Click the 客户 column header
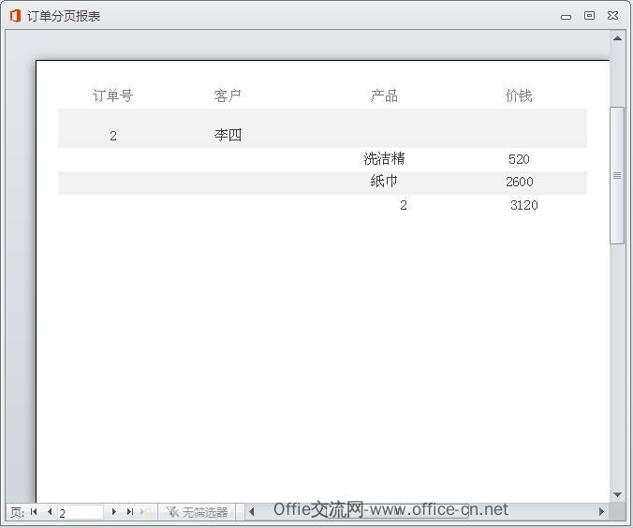This screenshot has height=528, width=633. coord(228,95)
